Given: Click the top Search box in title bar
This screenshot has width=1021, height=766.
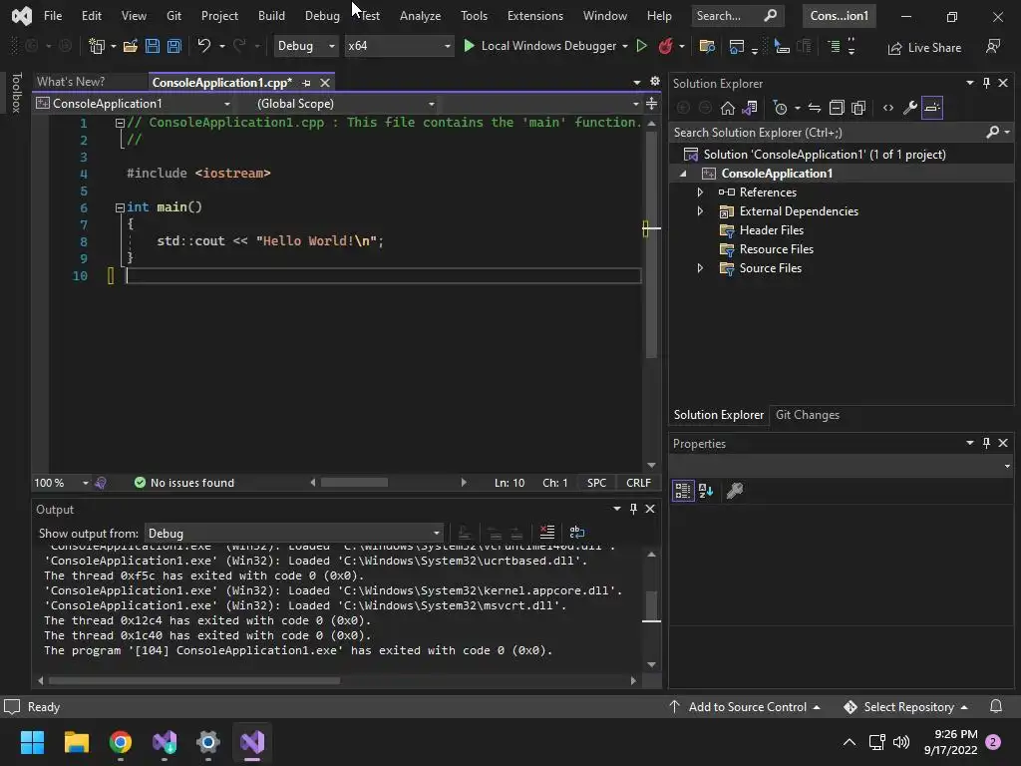Looking at the screenshot, I should coord(737,16).
